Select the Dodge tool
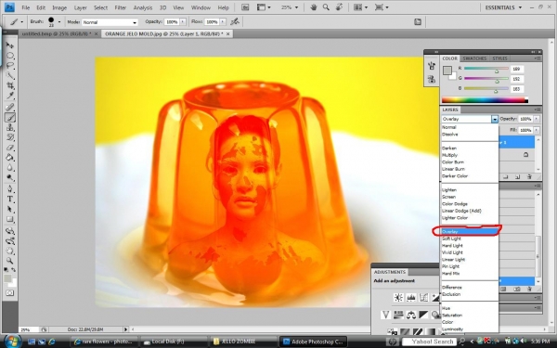Screen dimensions: 557x348 [10, 177]
